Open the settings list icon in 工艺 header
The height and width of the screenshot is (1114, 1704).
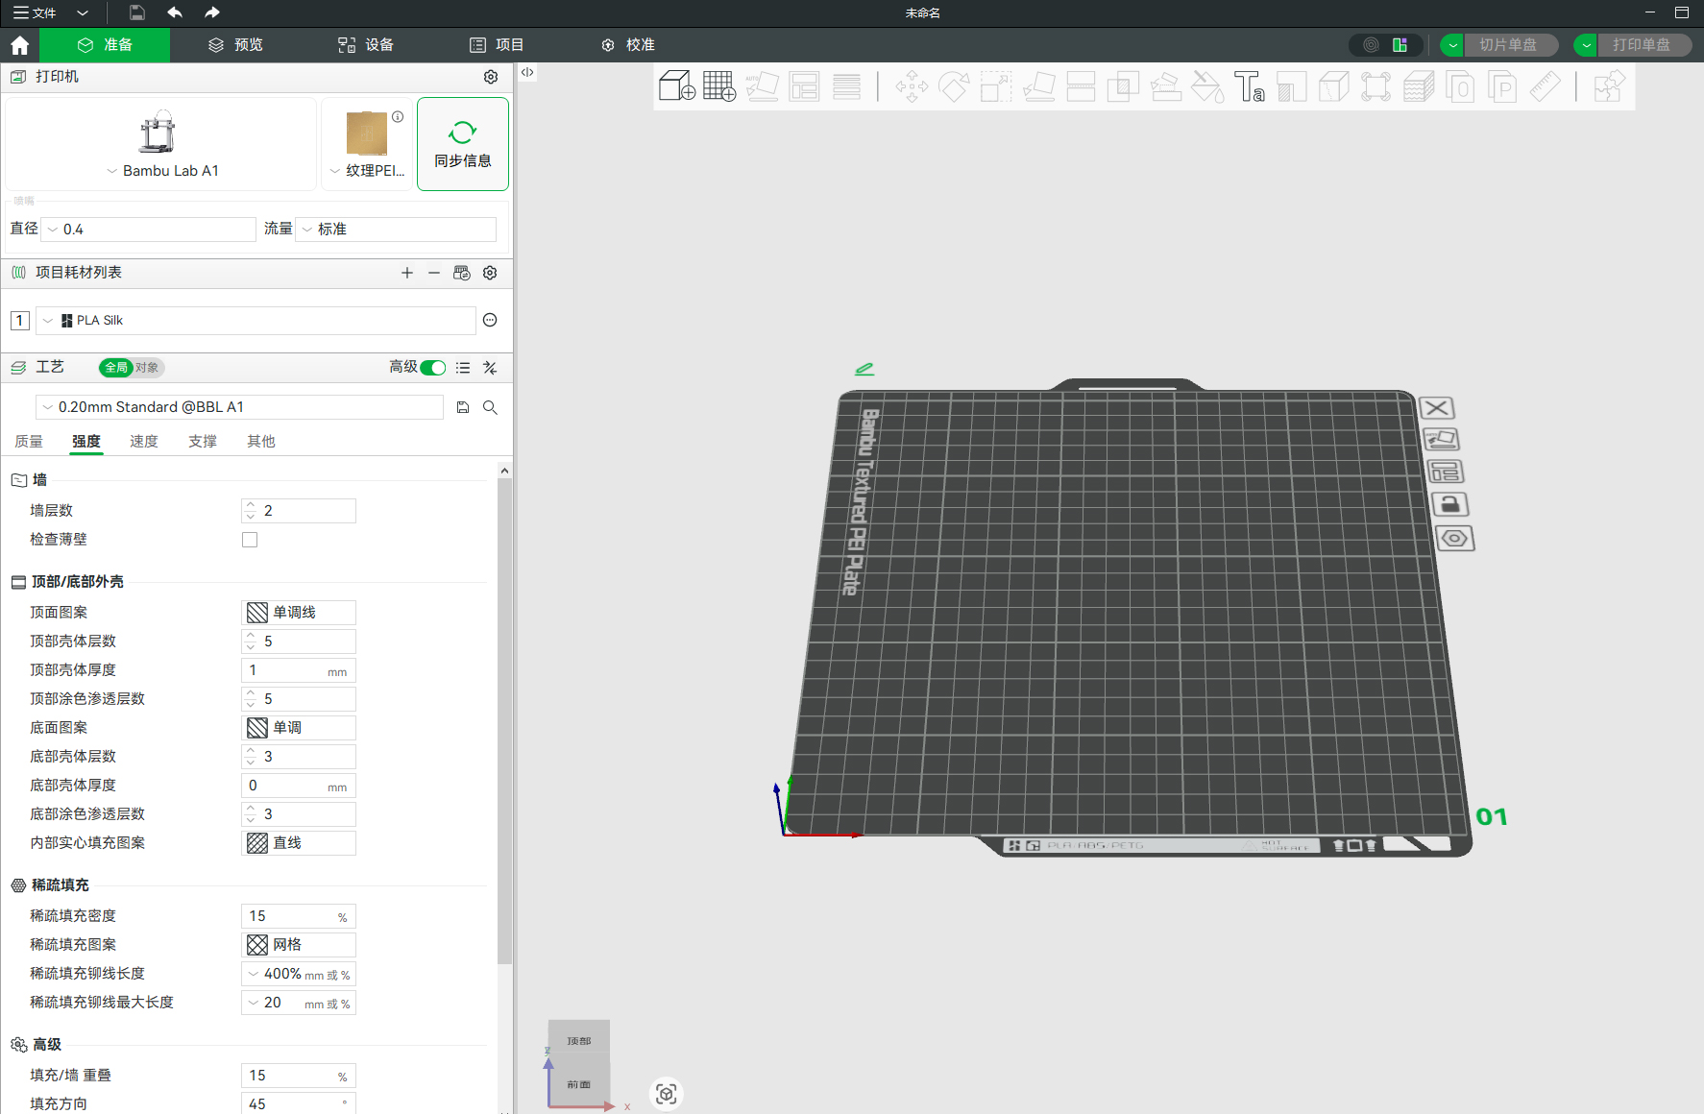[x=463, y=368]
